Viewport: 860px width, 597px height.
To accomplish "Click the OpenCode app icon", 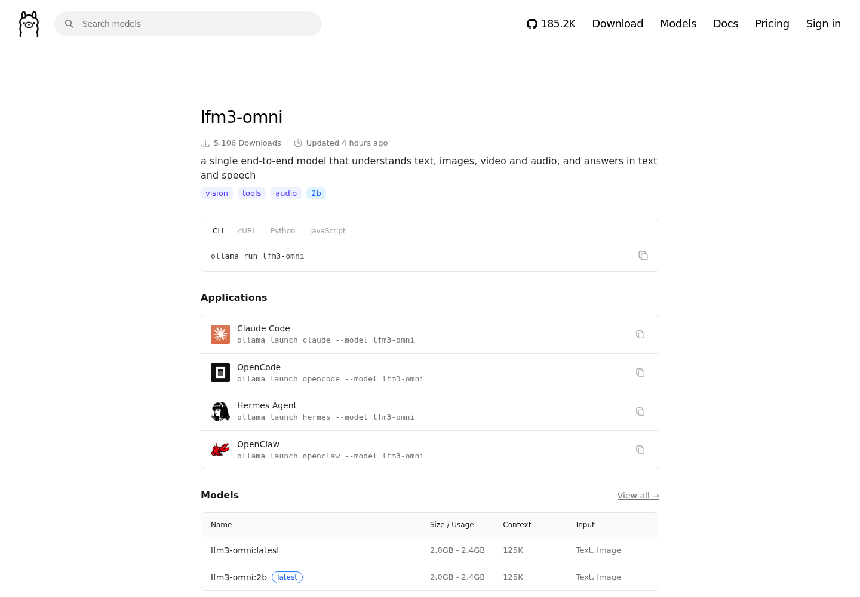I will tap(220, 373).
